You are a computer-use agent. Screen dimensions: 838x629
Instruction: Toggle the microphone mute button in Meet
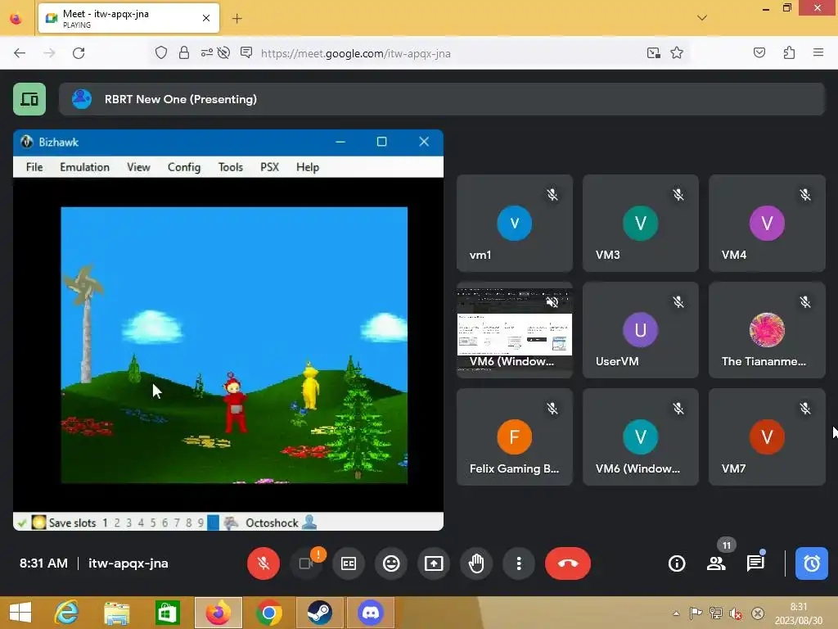tap(263, 563)
